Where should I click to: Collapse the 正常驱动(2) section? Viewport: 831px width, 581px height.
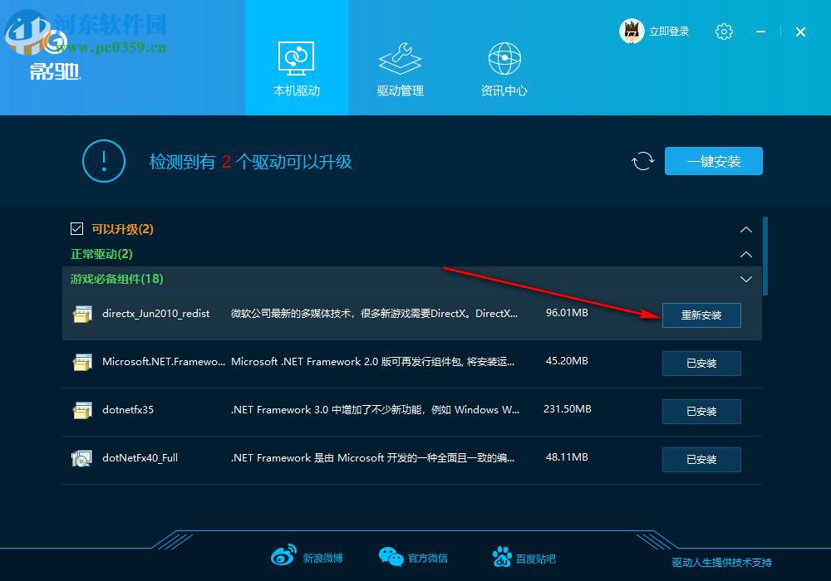[x=745, y=254]
